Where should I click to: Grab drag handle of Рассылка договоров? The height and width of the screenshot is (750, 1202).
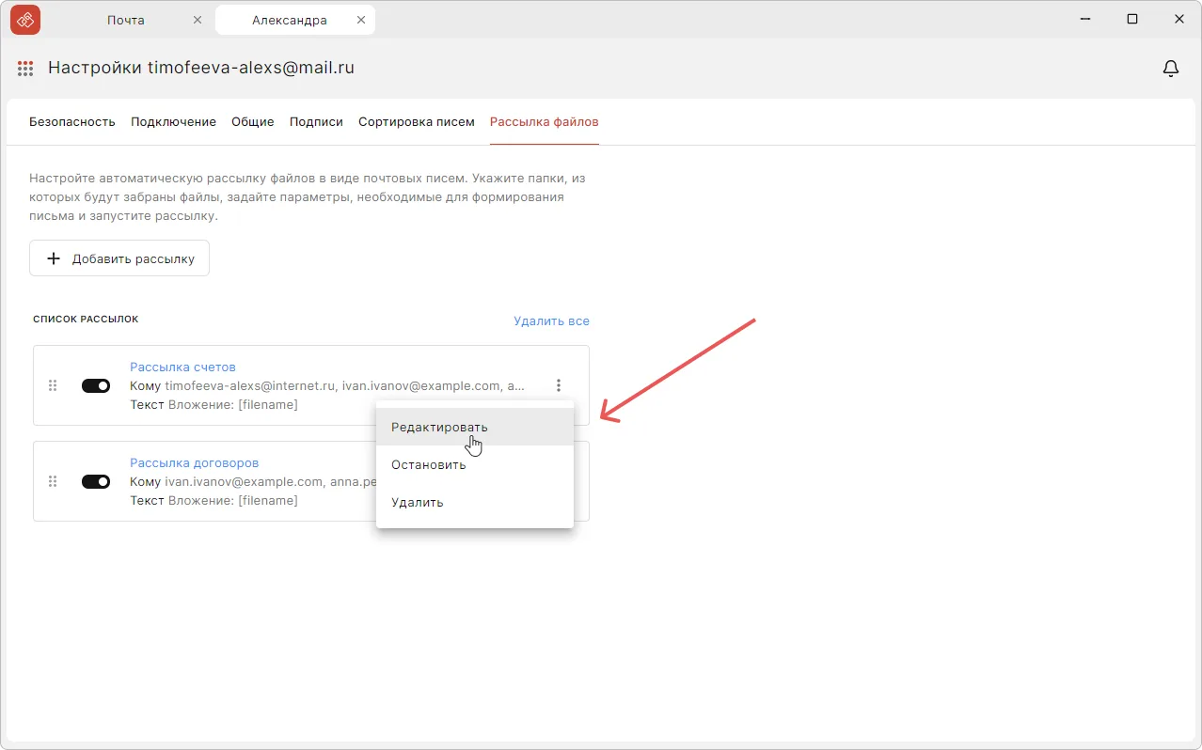click(53, 481)
